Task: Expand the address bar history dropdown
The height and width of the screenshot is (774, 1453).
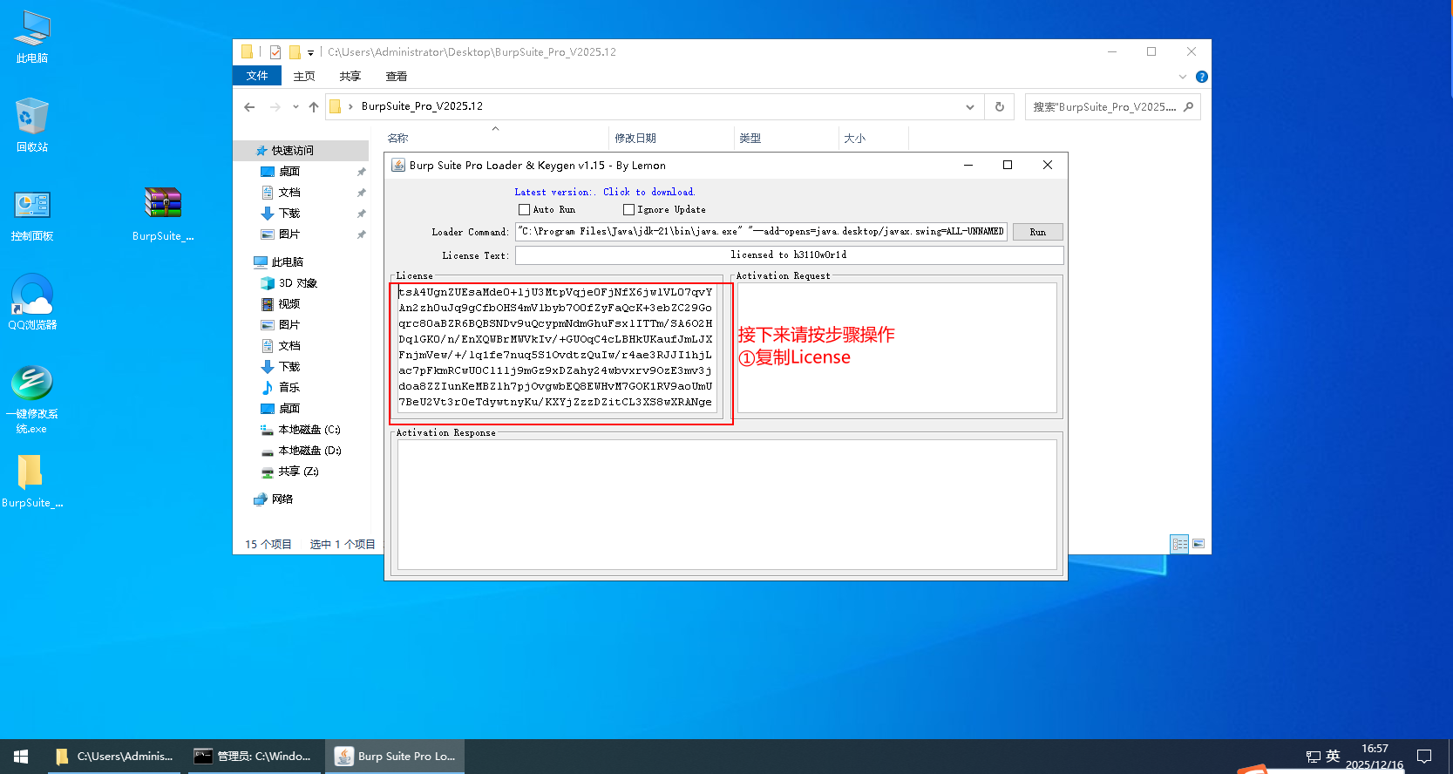Action: [x=969, y=107]
